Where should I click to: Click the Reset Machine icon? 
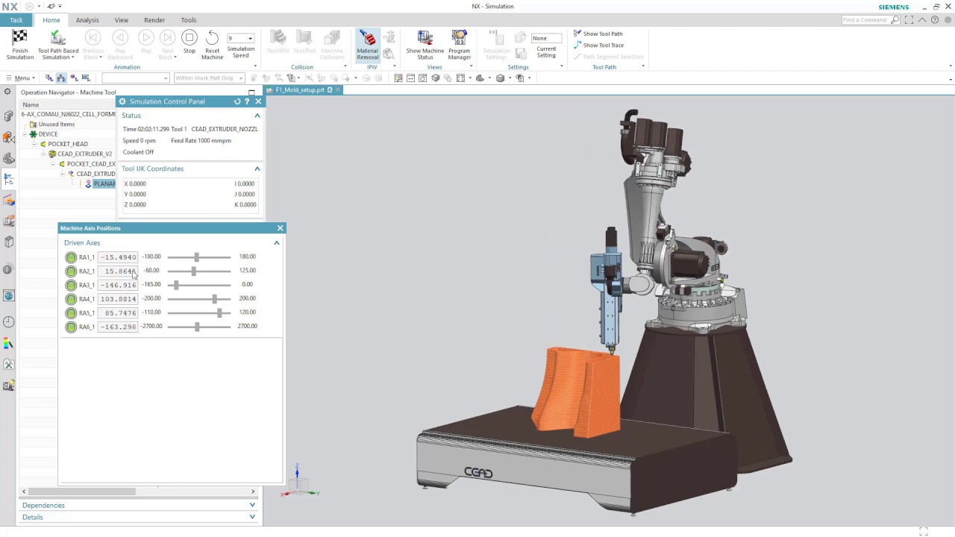(212, 38)
